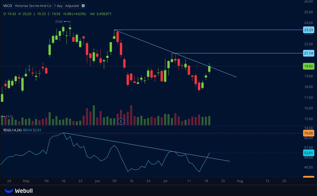
Task: Click the 23.82 high price marker
Action: coord(59,22)
